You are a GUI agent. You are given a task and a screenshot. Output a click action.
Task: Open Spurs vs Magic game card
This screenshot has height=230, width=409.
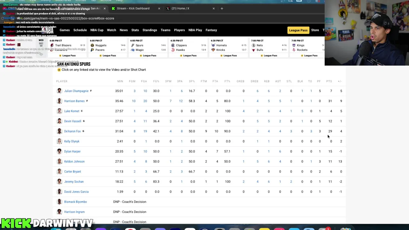pos(148,48)
